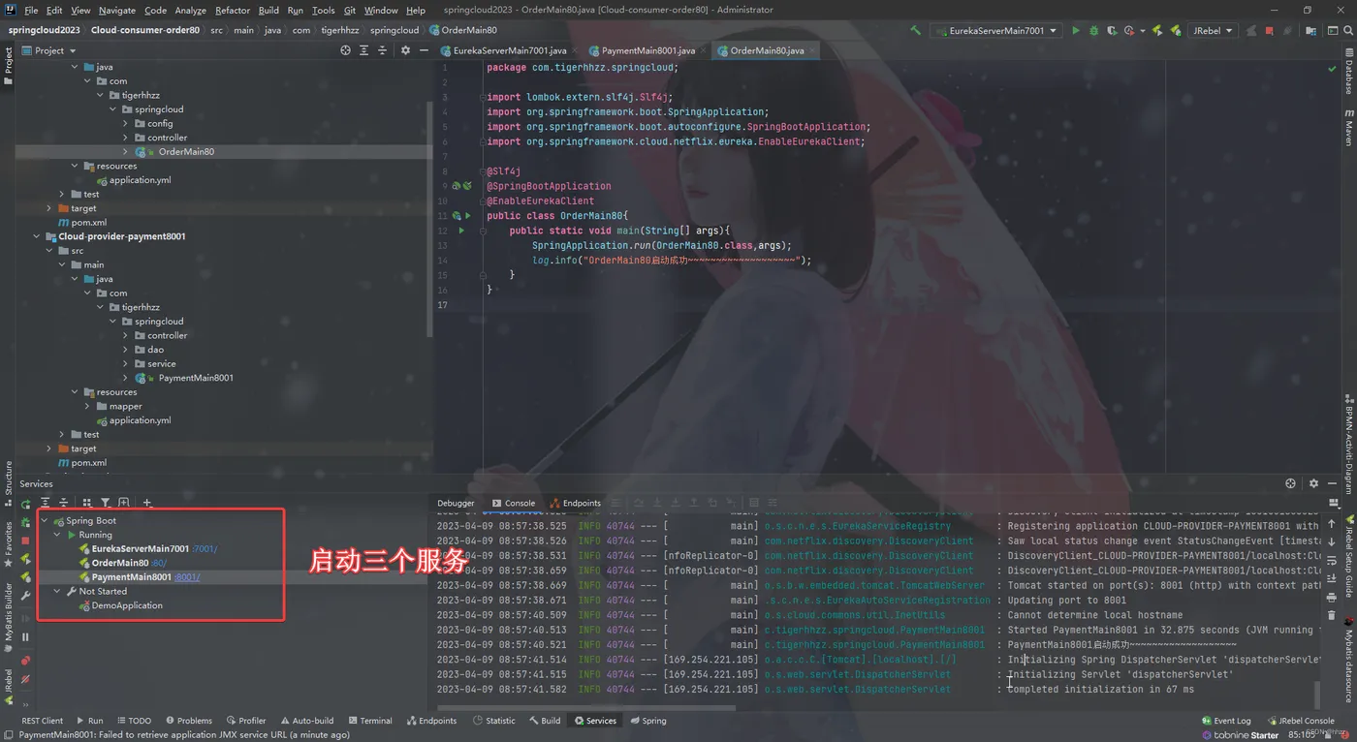Screen dimensions: 1357x742
Task: Open the Profiler tool window button
Action: point(246,721)
